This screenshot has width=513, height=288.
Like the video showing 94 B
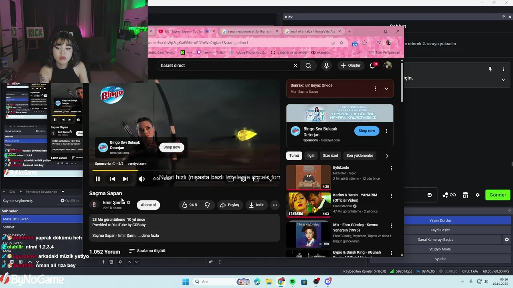tap(189, 205)
